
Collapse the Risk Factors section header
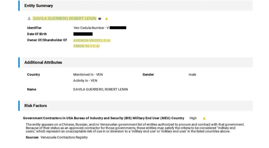(x=35, y=106)
